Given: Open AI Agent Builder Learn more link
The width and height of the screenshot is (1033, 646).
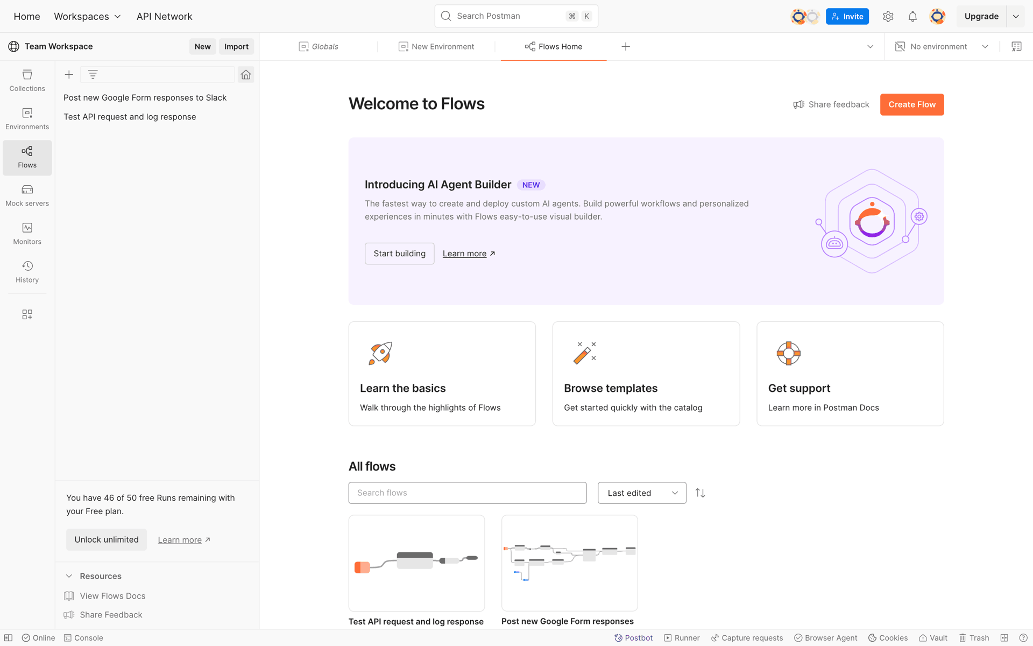Looking at the screenshot, I should (469, 254).
